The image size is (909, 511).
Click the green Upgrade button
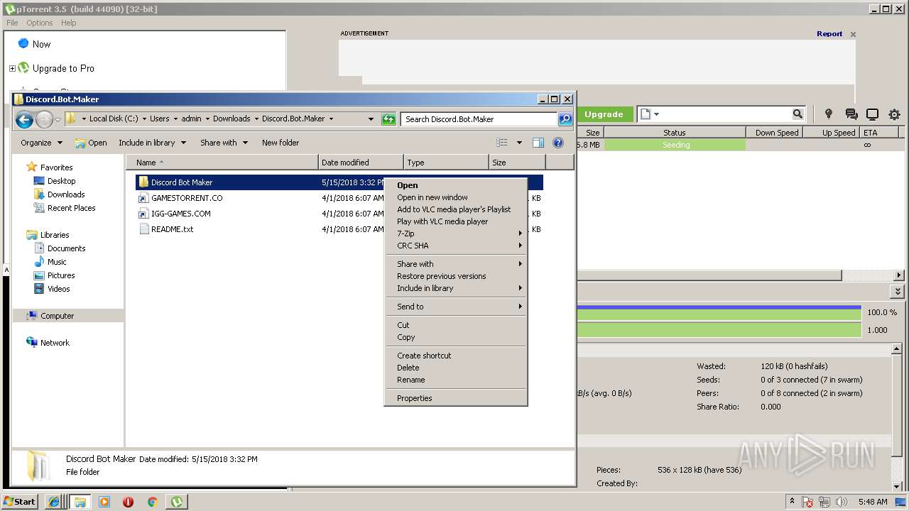(x=604, y=114)
